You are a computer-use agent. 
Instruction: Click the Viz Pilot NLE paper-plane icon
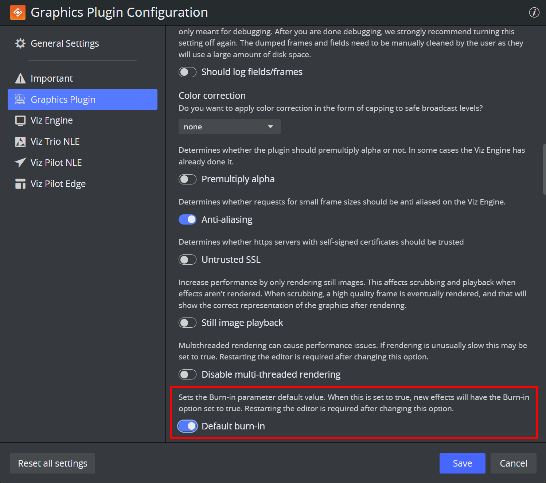pyautogui.click(x=20, y=163)
